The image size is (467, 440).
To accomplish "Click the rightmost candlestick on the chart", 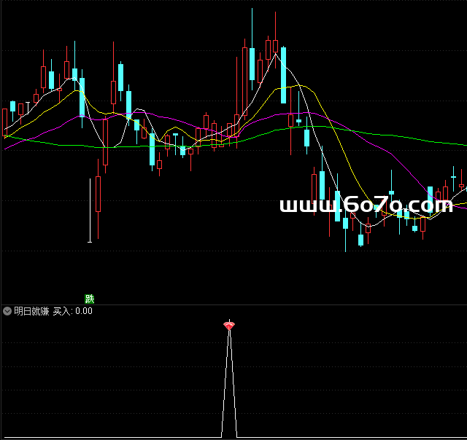I will (461, 178).
